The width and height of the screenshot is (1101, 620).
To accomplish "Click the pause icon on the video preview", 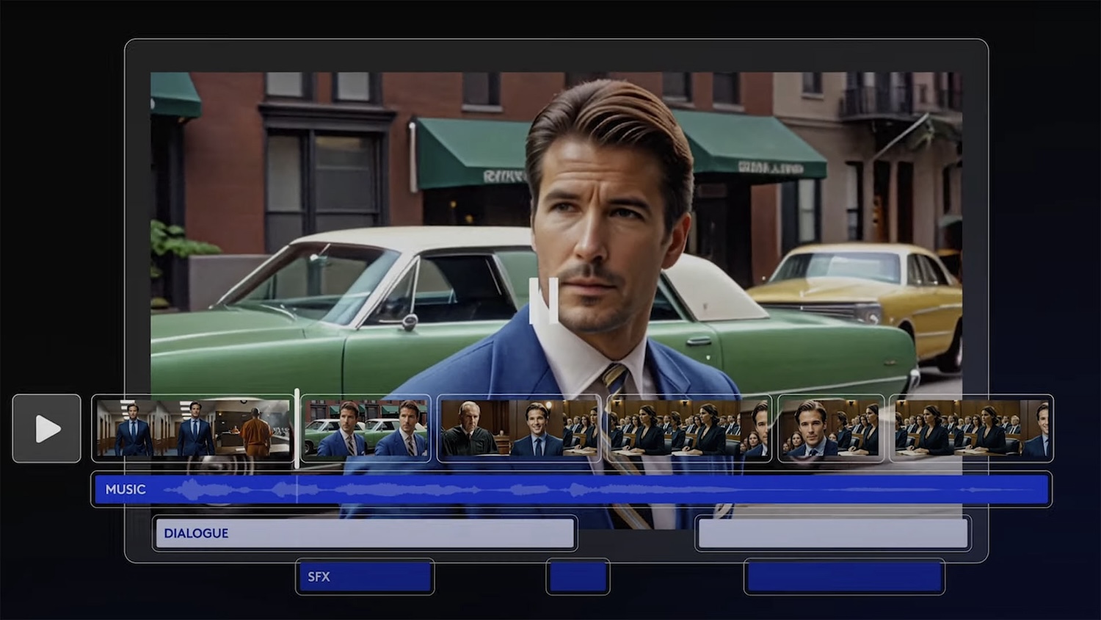I will [x=544, y=301].
